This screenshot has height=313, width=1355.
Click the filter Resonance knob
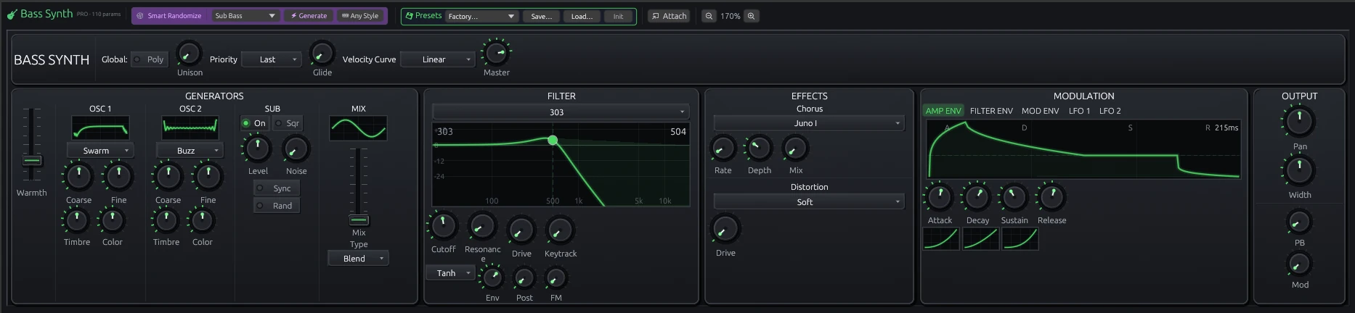[482, 227]
